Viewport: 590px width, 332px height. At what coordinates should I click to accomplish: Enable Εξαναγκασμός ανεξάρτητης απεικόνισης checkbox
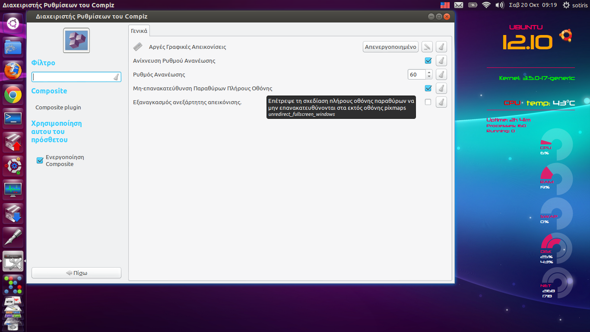click(x=428, y=102)
